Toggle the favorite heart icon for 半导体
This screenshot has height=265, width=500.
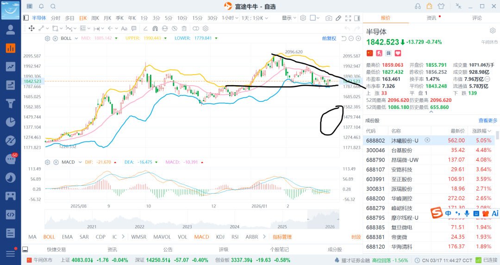tap(398, 53)
